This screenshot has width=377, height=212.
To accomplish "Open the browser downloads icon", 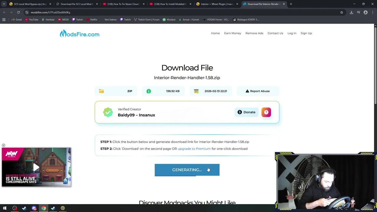I will pyautogui.click(x=351, y=12).
